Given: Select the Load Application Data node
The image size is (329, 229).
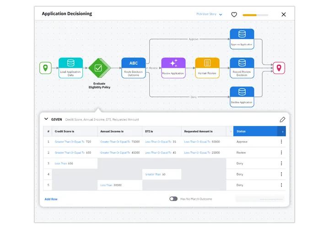Looking at the screenshot, I should click(71, 68).
